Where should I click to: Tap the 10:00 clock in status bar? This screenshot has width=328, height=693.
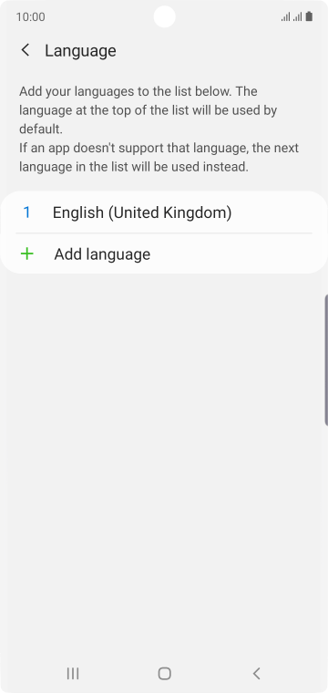30,16
